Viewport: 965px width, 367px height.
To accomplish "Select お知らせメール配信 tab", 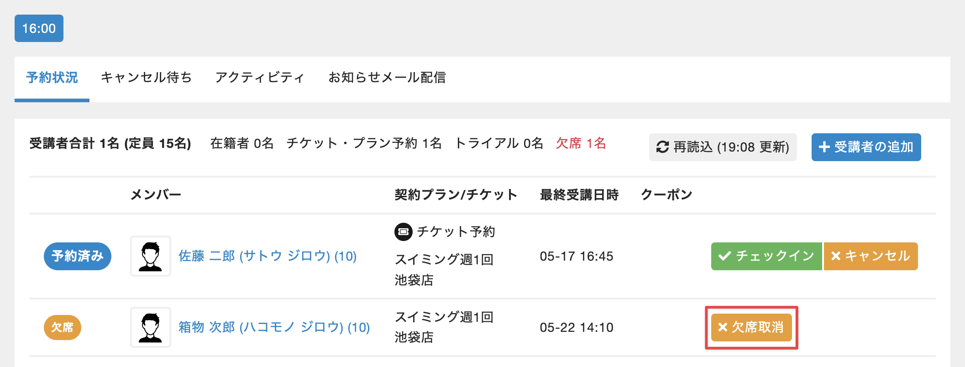I will tap(387, 78).
